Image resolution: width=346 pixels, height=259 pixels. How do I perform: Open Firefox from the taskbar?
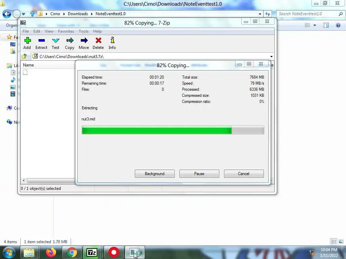(51, 252)
